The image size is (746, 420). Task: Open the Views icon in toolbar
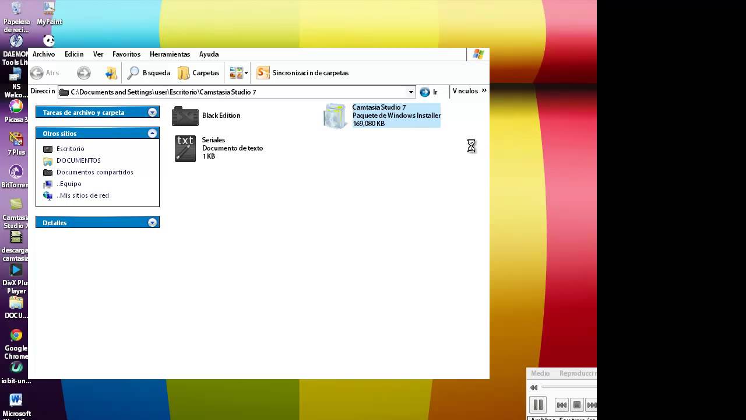(x=236, y=73)
